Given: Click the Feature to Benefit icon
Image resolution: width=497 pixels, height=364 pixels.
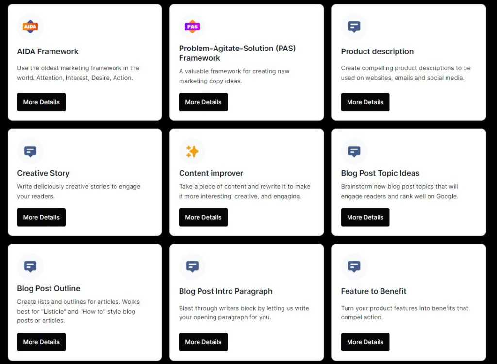Looking at the screenshot, I should (354, 266).
